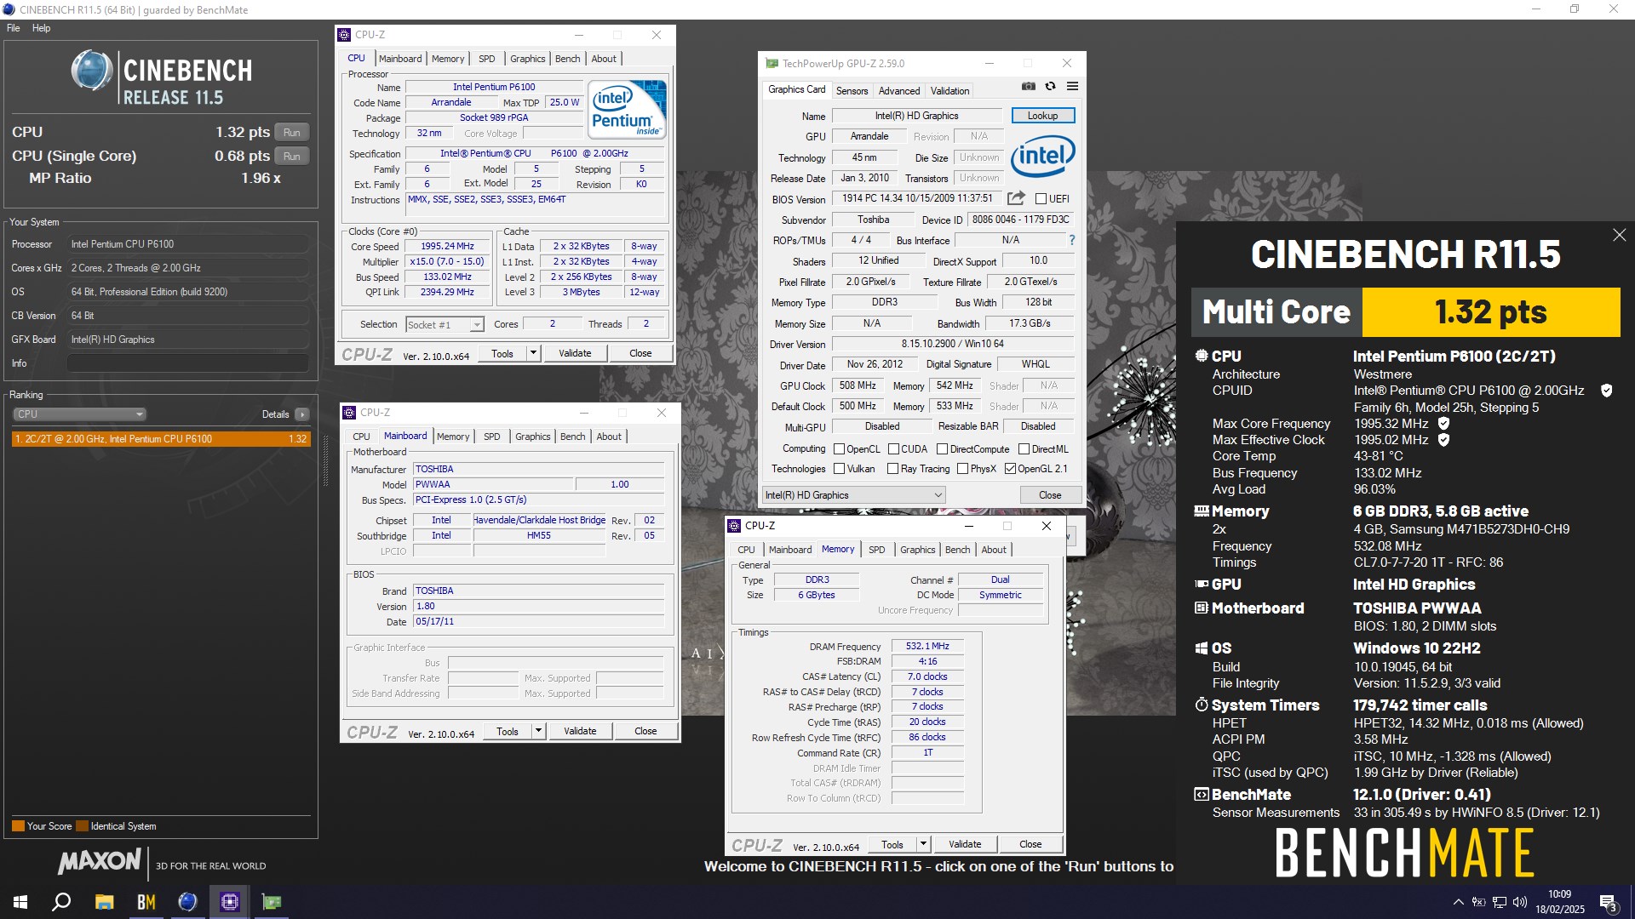
Task: Open the Windows Start menu
Action: 20,902
